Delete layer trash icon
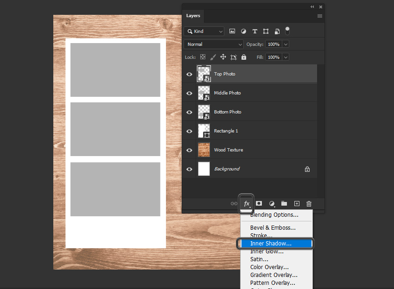 [309, 204]
